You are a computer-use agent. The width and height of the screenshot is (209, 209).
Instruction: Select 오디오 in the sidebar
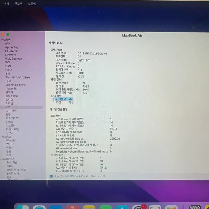tap(9, 100)
